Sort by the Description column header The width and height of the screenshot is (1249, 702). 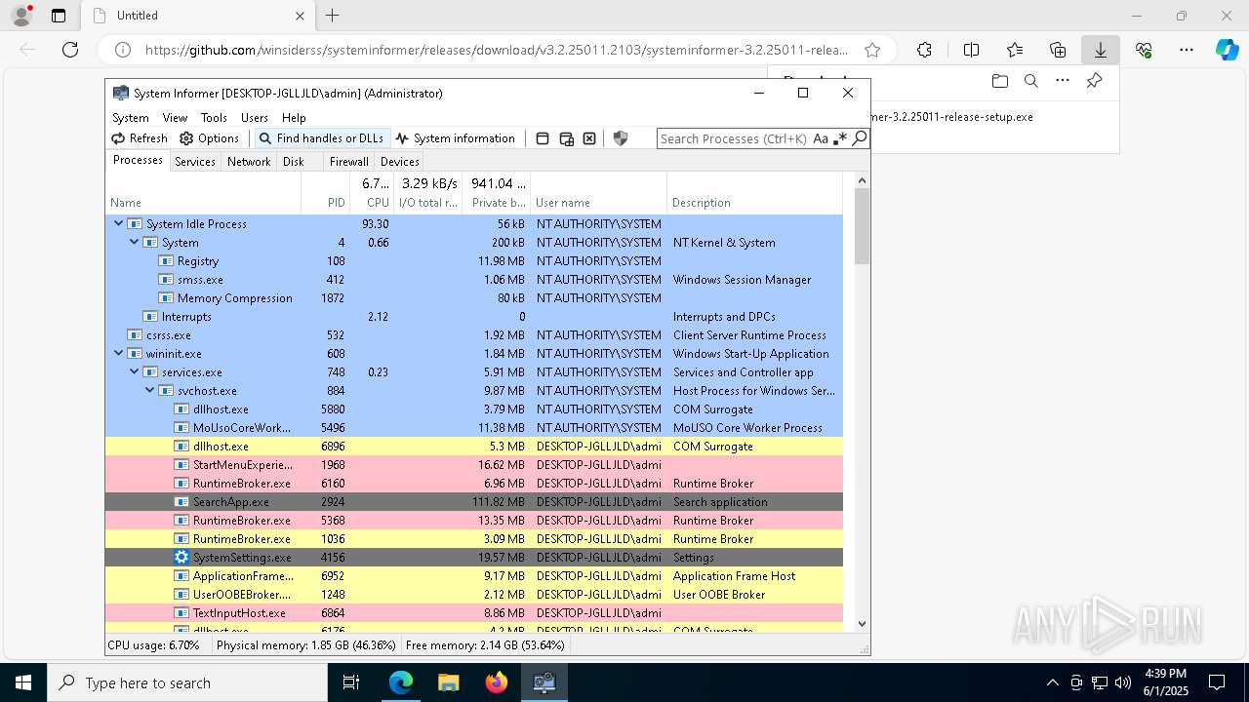point(754,193)
